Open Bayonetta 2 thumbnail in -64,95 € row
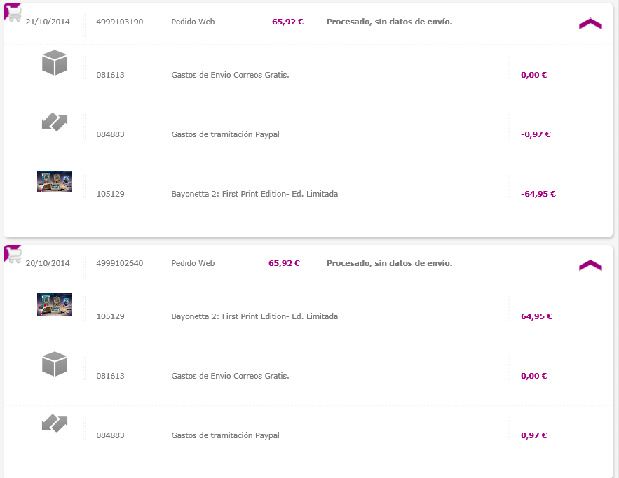The height and width of the screenshot is (478, 619). pyautogui.click(x=55, y=181)
